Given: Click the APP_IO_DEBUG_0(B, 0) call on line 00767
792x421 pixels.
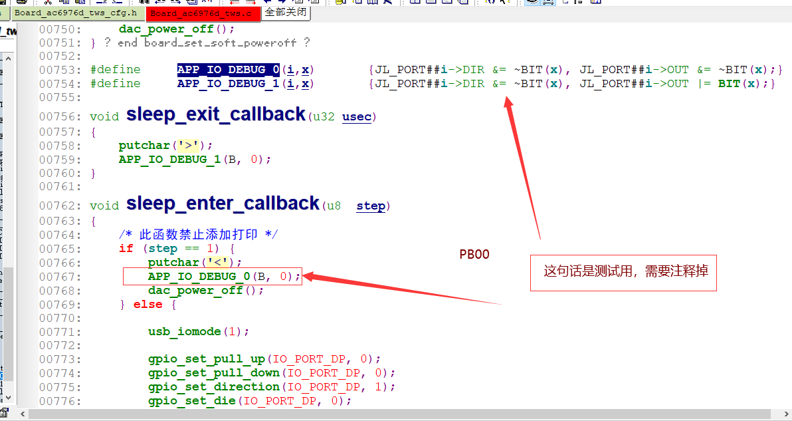Looking at the screenshot, I should (224, 277).
